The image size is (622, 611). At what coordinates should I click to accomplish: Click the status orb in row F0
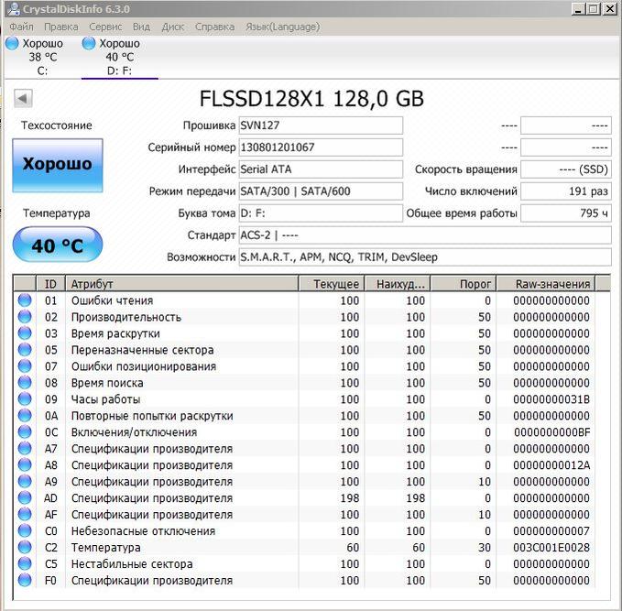[25, 580]
